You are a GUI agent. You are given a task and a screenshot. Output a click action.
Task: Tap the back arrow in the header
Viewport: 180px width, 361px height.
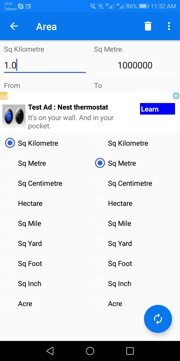14,26
